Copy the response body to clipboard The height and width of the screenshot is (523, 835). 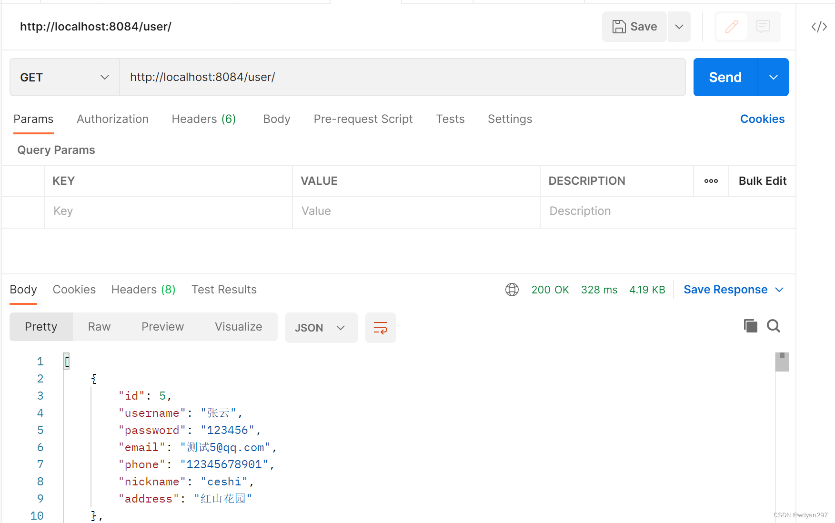(750, 326)
